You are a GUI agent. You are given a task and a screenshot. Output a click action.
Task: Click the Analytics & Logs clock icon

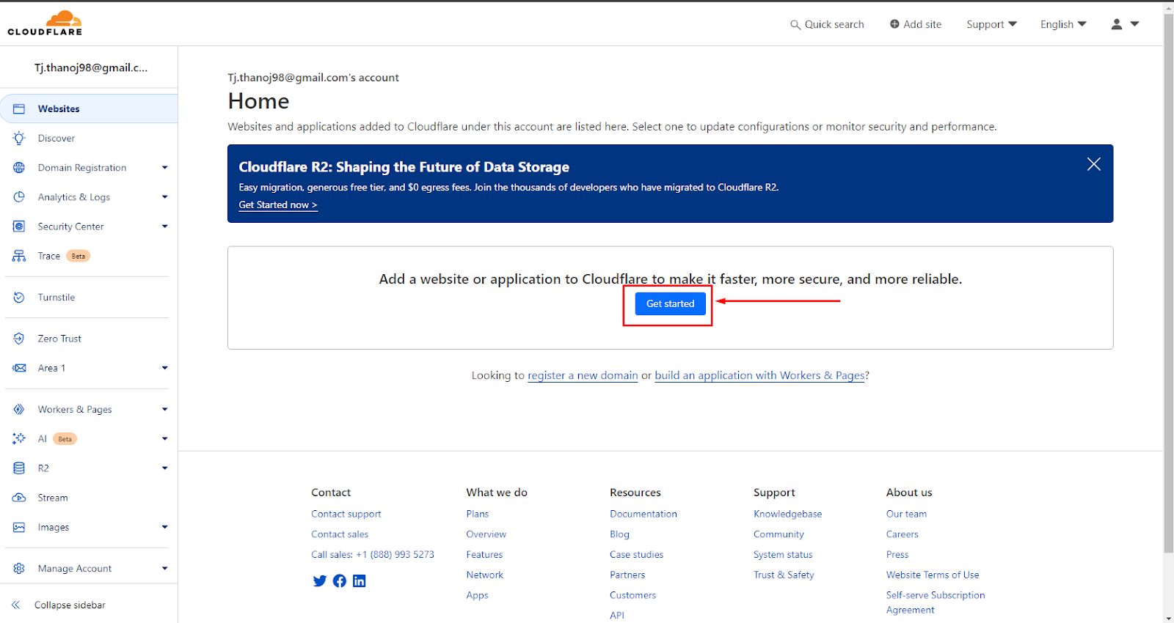(x=19, y=197)
